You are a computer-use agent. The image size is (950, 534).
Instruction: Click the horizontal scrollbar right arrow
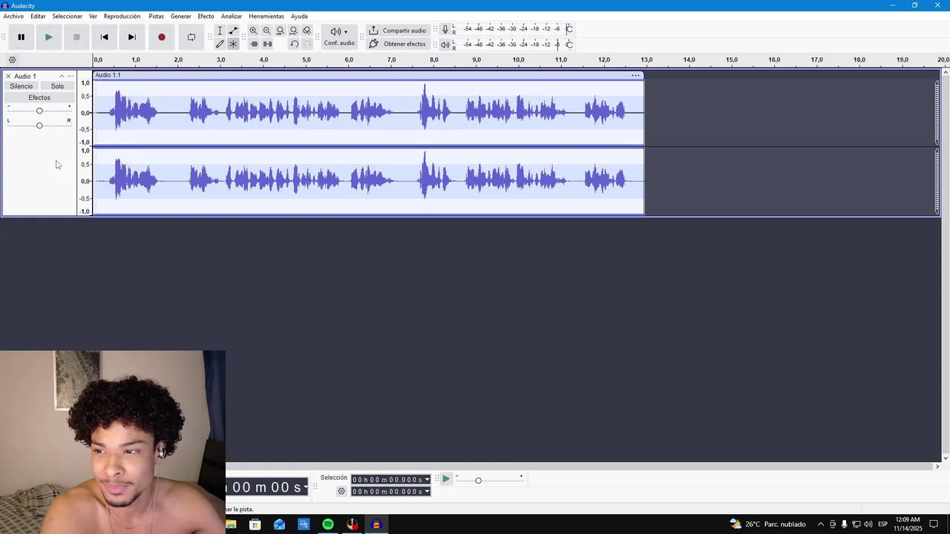click(x=937, y=467)
